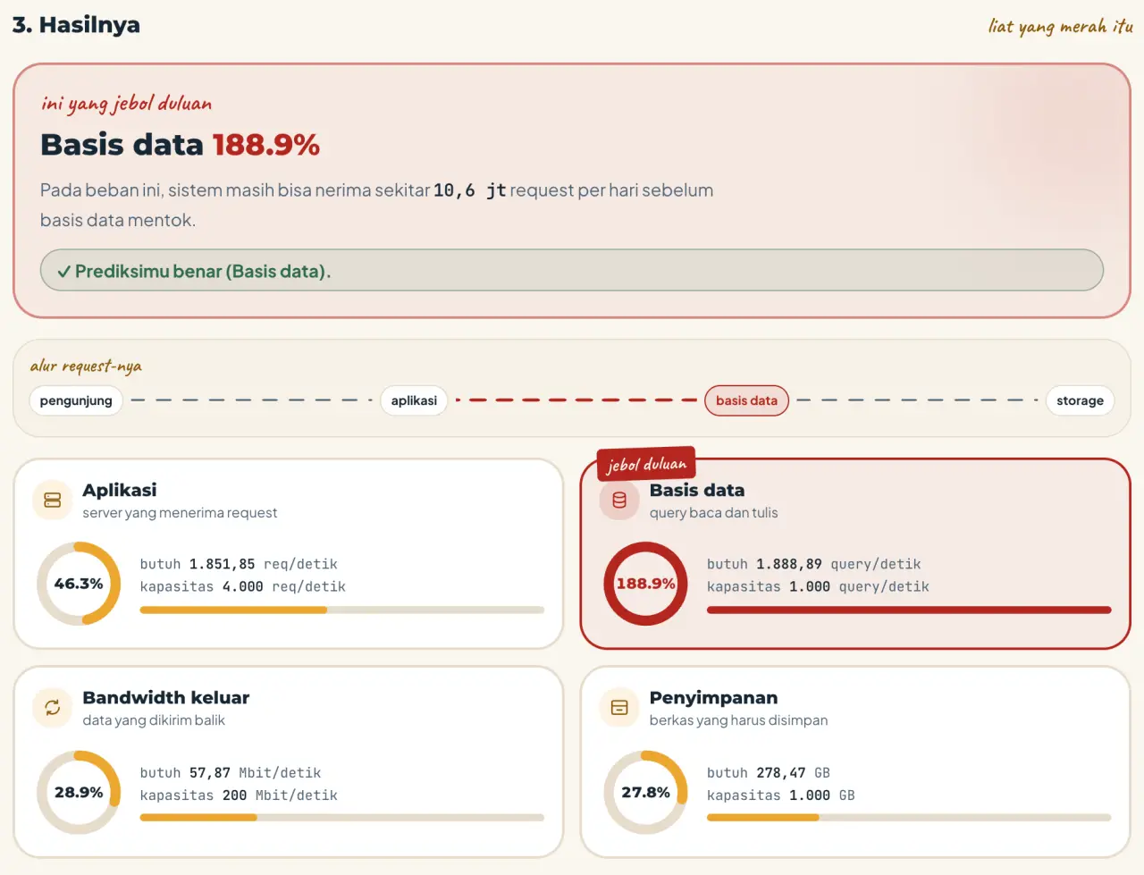
Task: Click the 'liat yang merah itu' note
Action: 1061,27
